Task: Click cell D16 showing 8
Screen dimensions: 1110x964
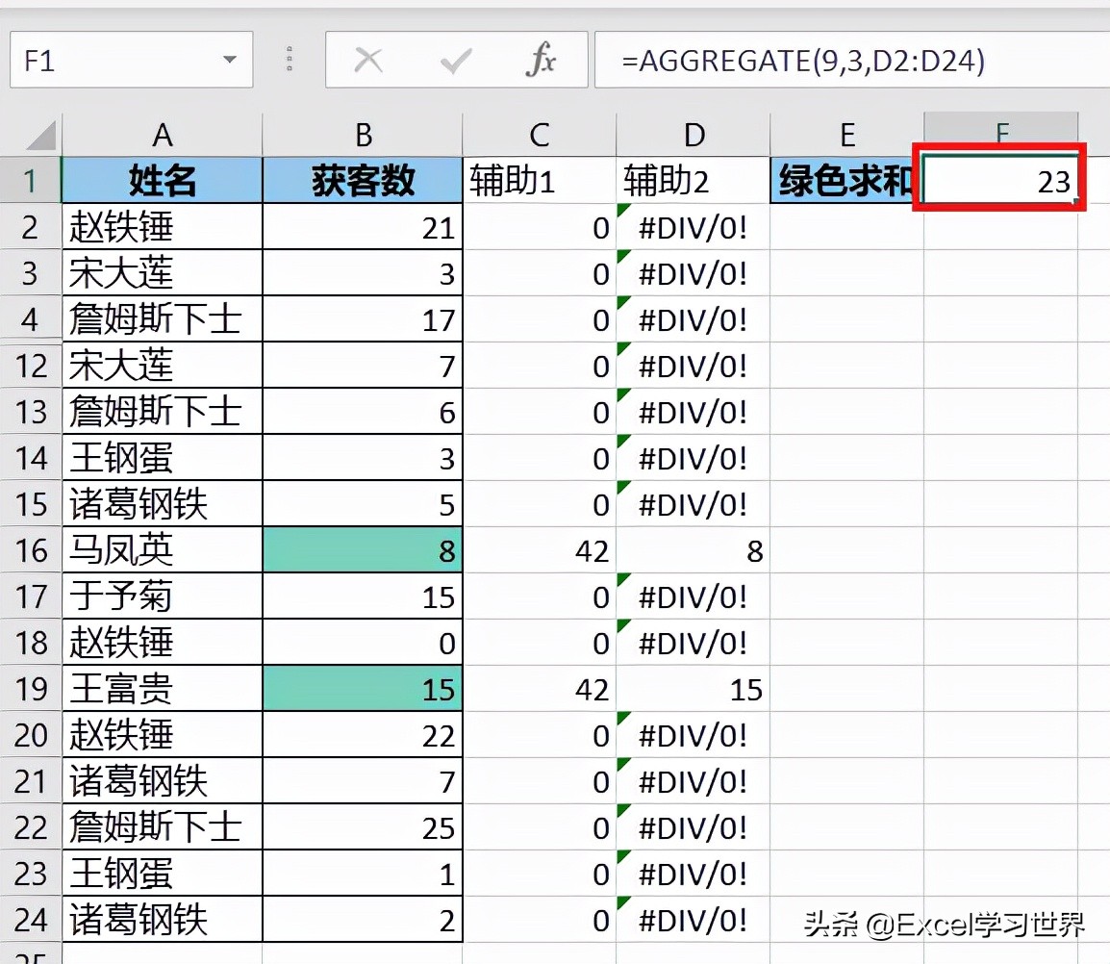Action: (694, 550)
